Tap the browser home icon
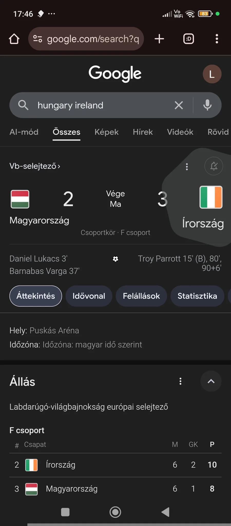 click(x=14, y=39)
